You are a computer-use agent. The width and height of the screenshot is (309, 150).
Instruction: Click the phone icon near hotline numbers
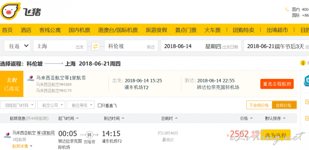[x=287, y=9]
